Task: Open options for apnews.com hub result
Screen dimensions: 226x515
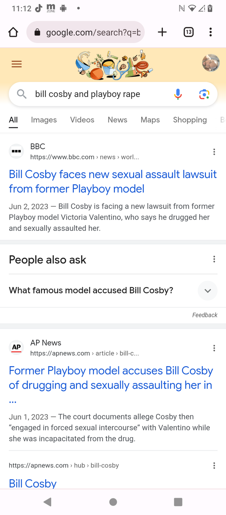Action: [x=214, y=465]
